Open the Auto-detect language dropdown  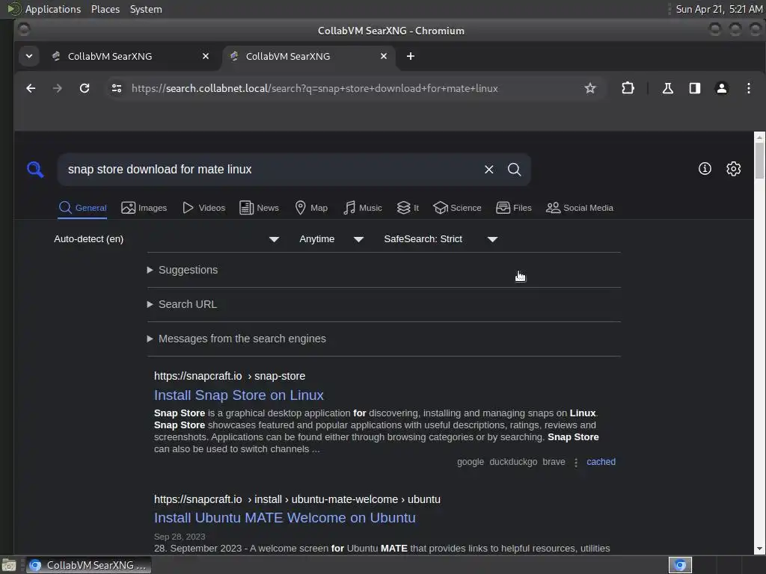(167, 239)
